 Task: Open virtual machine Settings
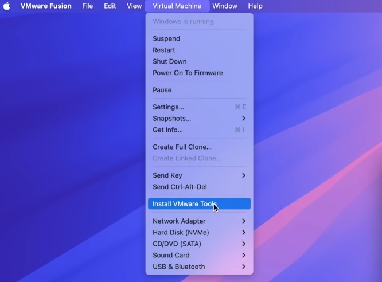point(168,107)
